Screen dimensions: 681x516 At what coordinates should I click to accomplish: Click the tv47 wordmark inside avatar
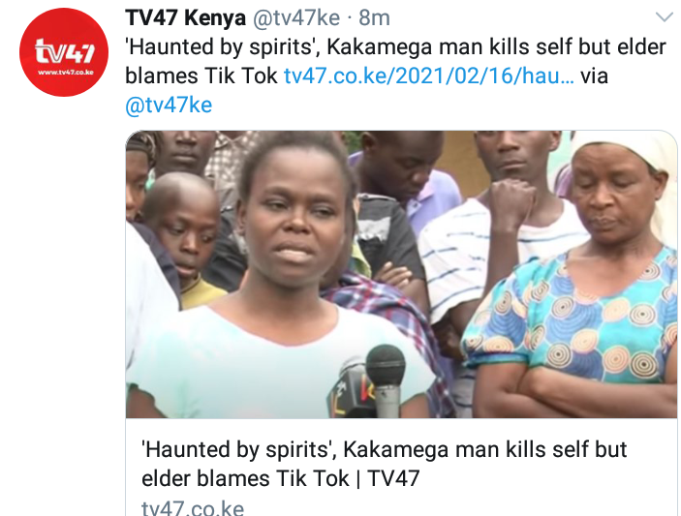[64, 51]
